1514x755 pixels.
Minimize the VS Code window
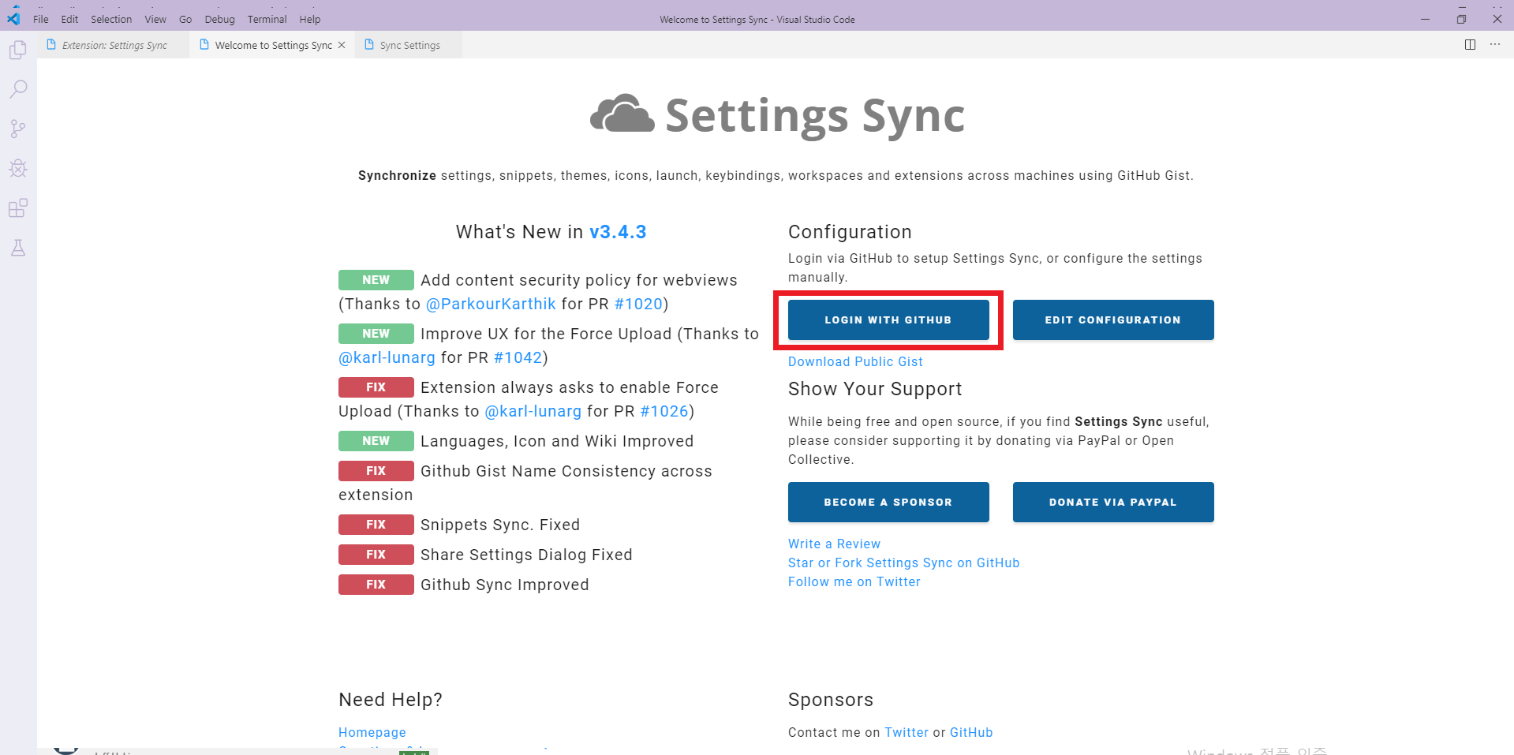(1425, 19)
